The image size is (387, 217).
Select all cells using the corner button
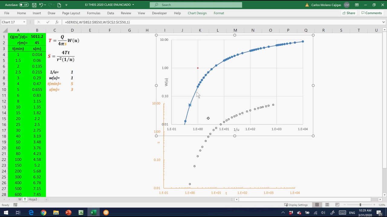pos(4,30)
